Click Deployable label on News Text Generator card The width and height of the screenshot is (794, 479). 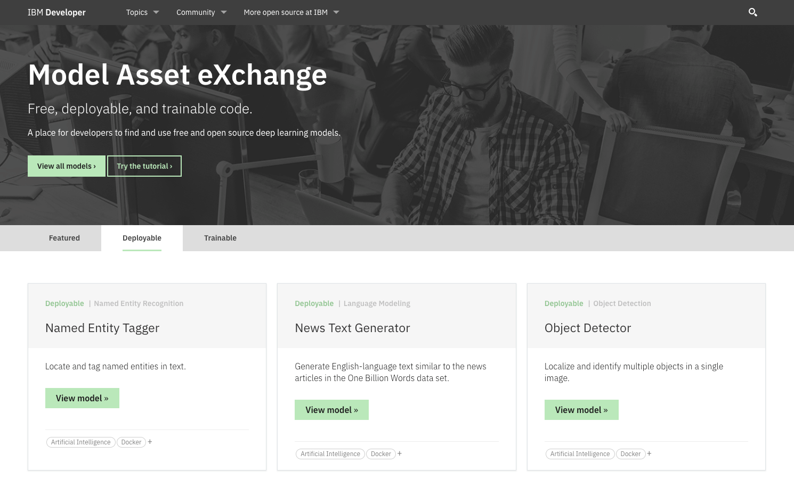point(314,303)
